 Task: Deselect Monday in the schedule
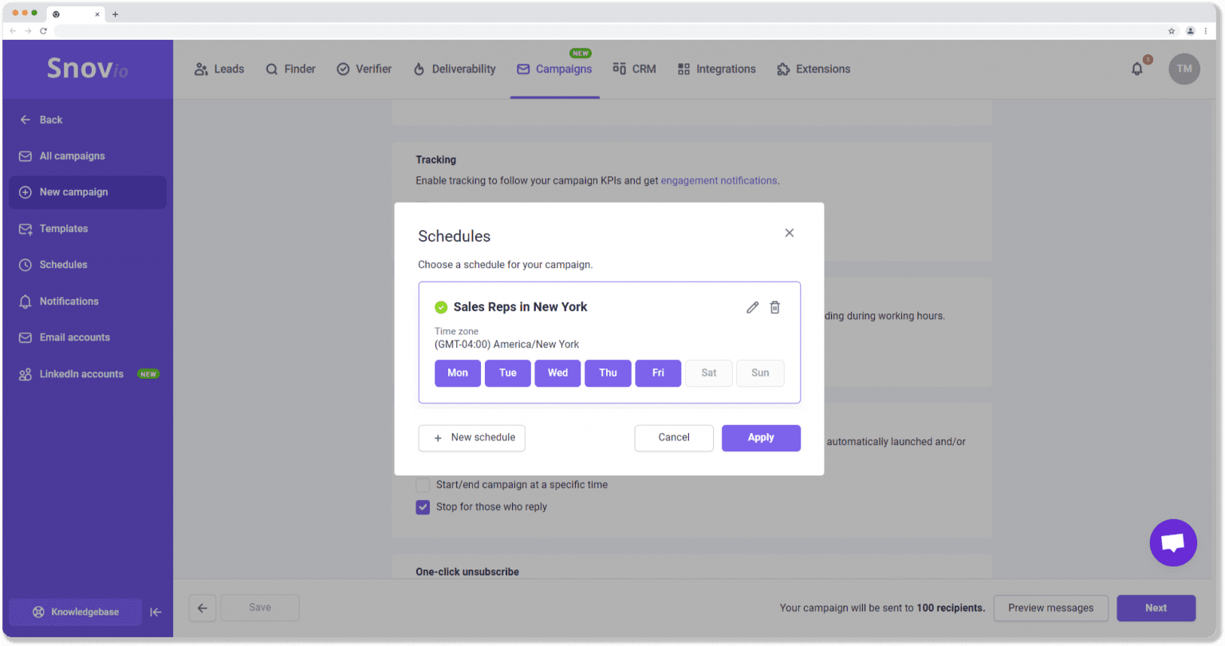click(458, 373)
